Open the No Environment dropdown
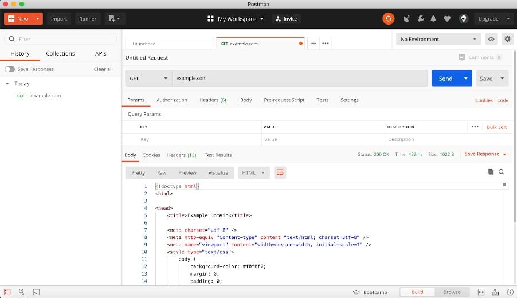 click(x=438, y=39)
